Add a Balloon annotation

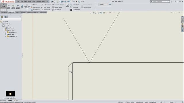tap(34, 5)
